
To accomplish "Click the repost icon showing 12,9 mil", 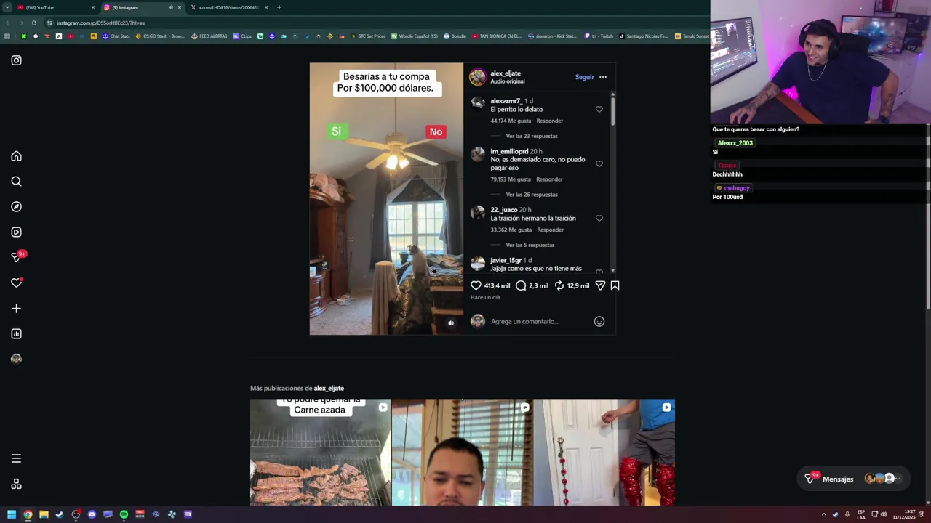I will point(559,285).
